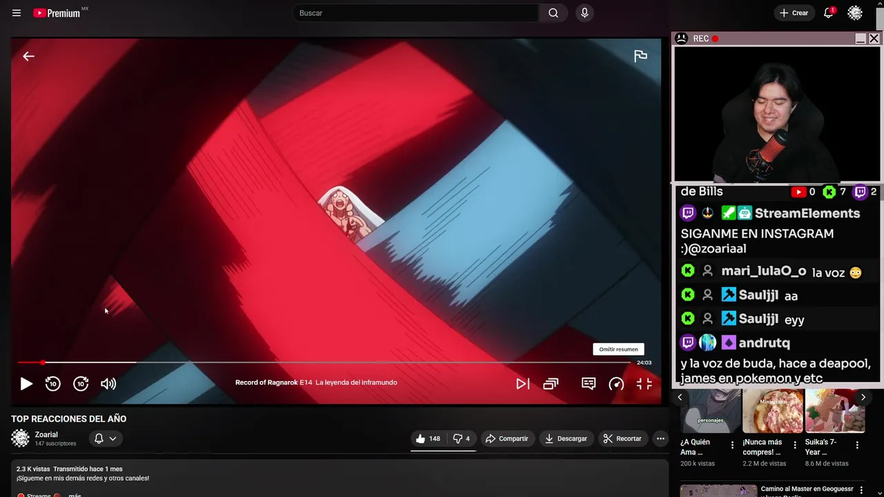The width and height of the screenshot is (884, 497).
Task: Dislike the video thumbs-down button
Action: [461, 438]
